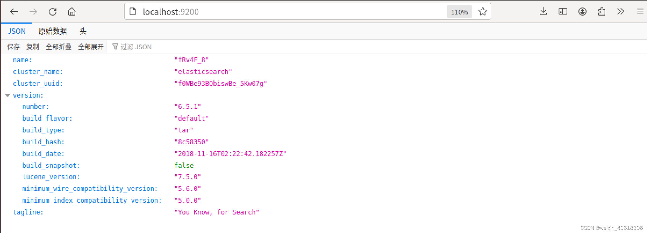Image resolution: width=647 pixels, height=233 pixels.
Task: Open the browser home page
Action: point(72,12)
